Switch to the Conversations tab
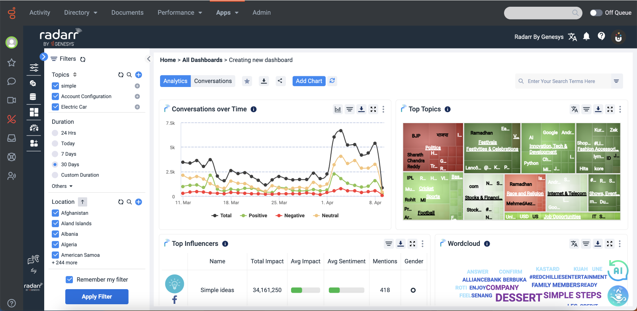Screen dimensions: 637x311 213,81
